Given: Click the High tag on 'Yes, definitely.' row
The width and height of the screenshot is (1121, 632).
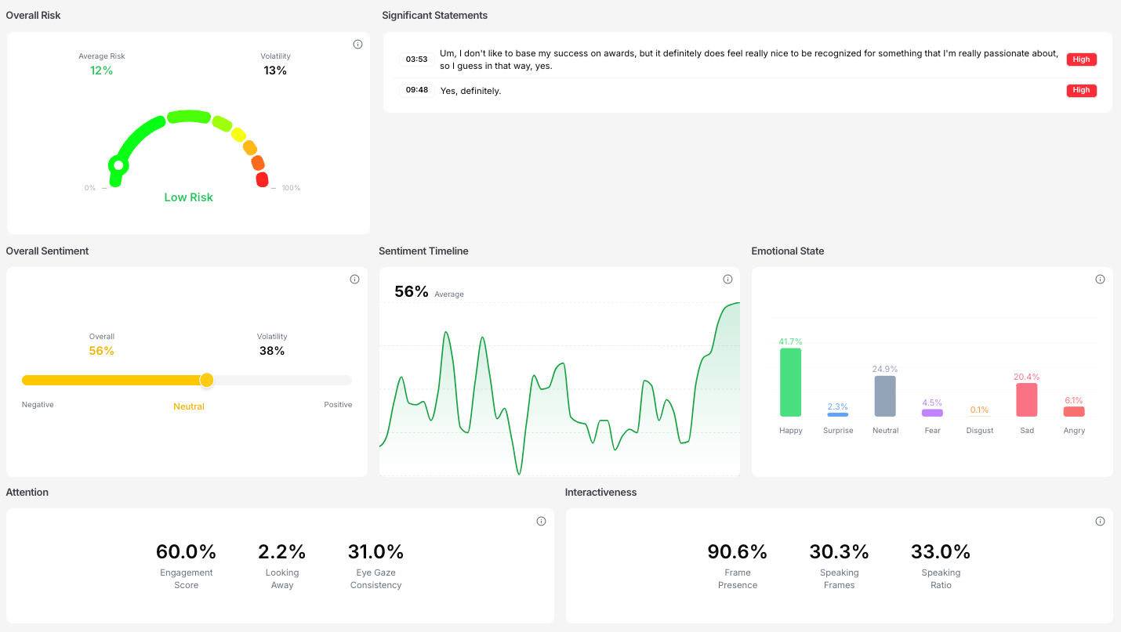Looking at the screenshot, I should (1081, 90).
